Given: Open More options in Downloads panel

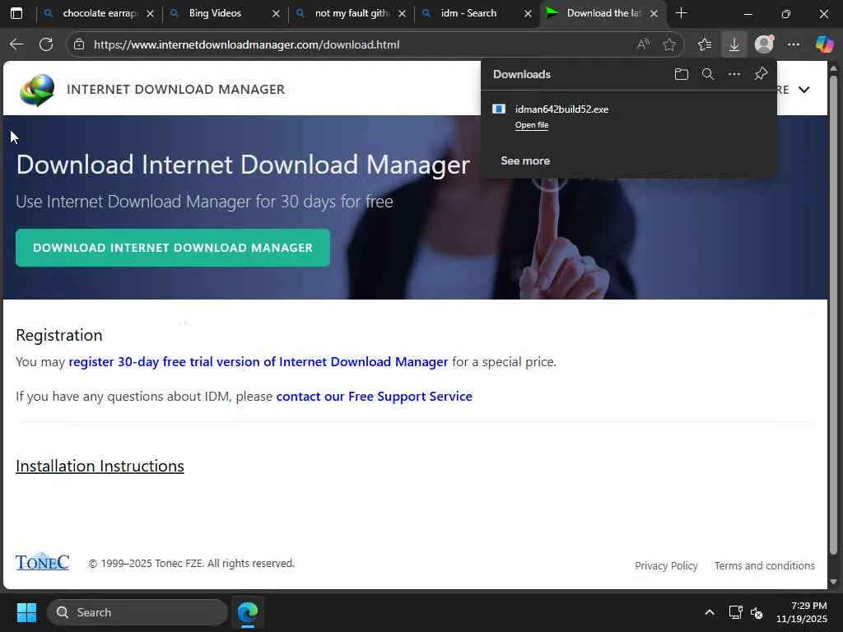Looking at the screenshot, I should [x=734, y=74].
